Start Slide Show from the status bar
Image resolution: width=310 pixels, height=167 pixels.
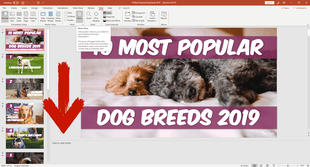click(274, 166)
